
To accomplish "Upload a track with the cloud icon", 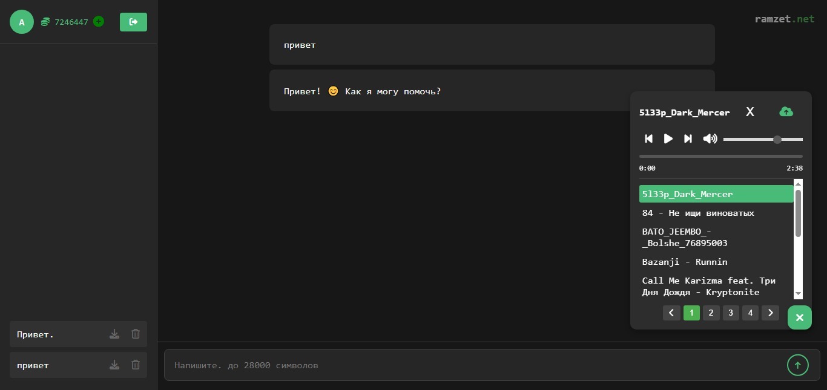I will coord(786,112).
